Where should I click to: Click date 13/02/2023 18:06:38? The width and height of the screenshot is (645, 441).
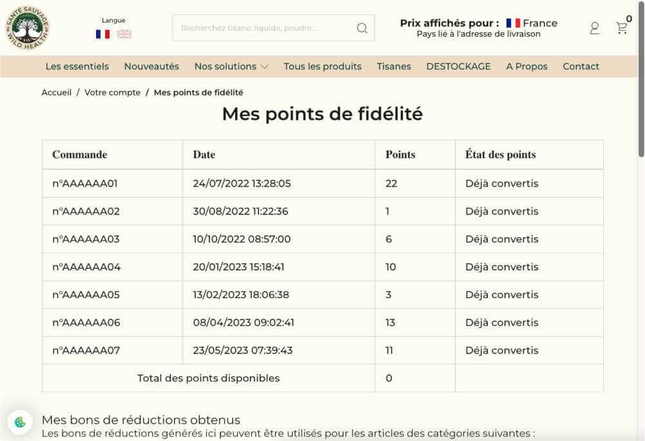pos(241,295)
